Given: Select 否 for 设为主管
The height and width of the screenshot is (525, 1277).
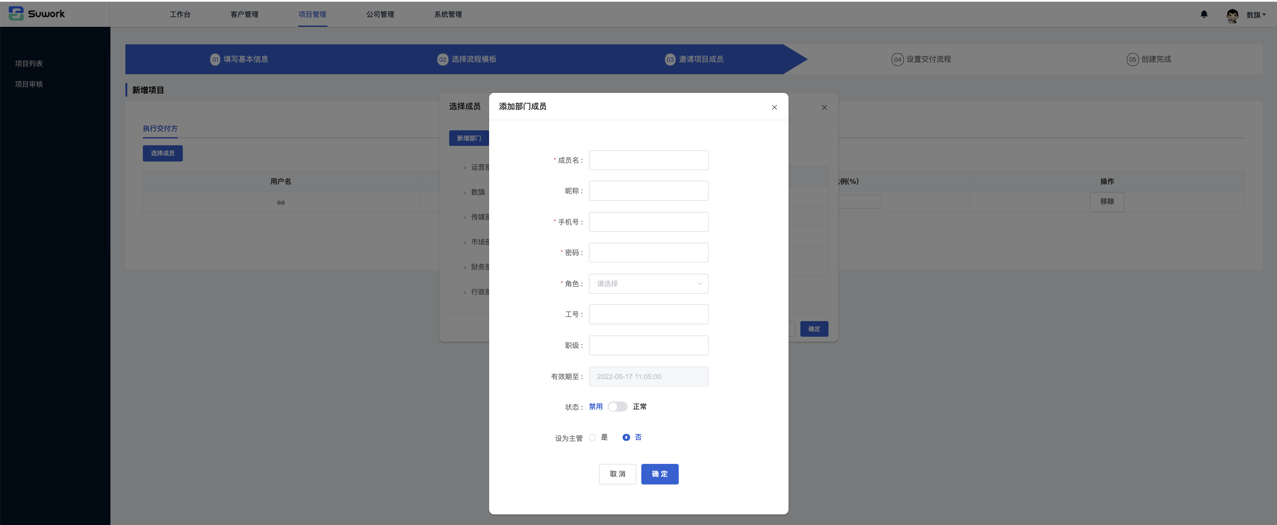Looking at the screenshot, I should (x=632, y=437).
